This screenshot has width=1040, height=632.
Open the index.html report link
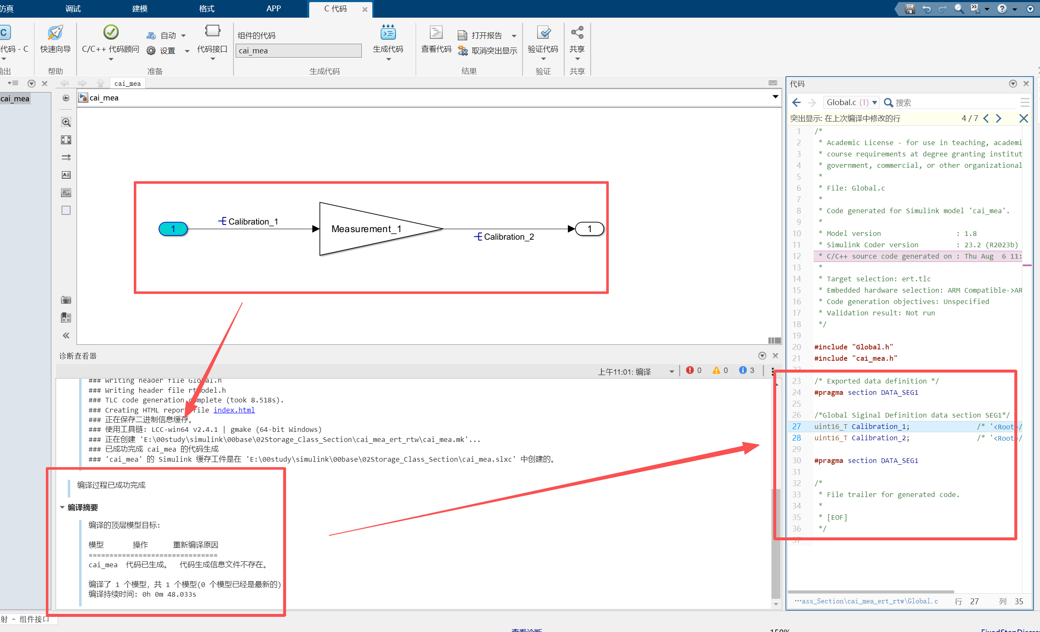tap(234, 410)
